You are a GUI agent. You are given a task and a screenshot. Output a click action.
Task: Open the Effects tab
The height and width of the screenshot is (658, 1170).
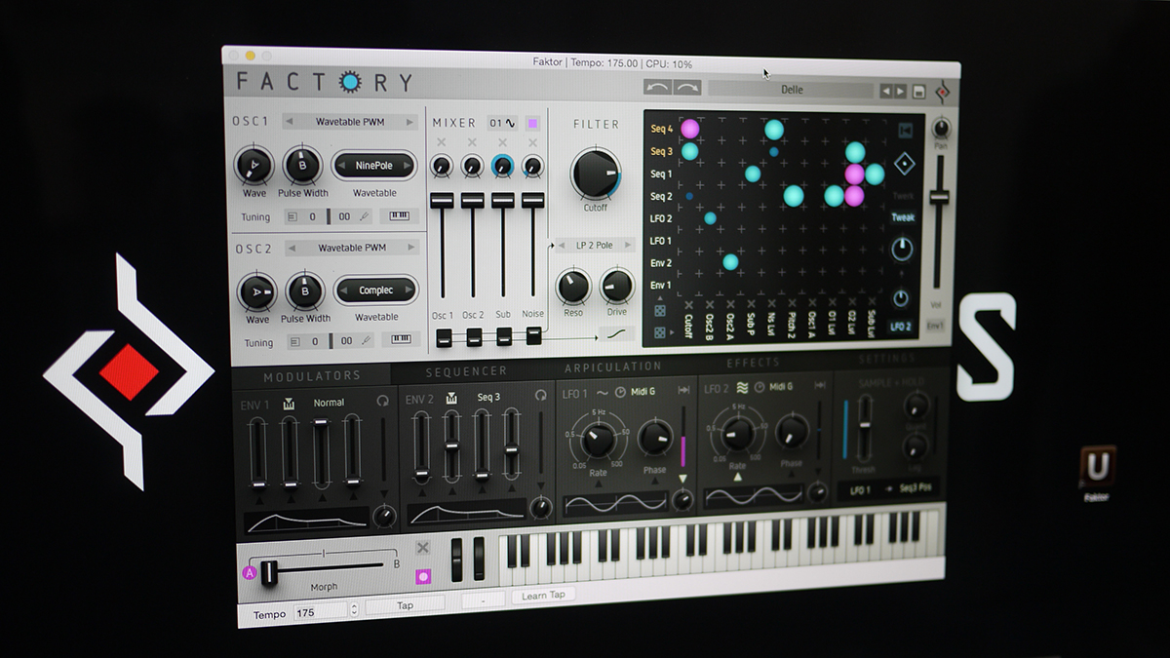pyautogui.click(x=754, y=363)
